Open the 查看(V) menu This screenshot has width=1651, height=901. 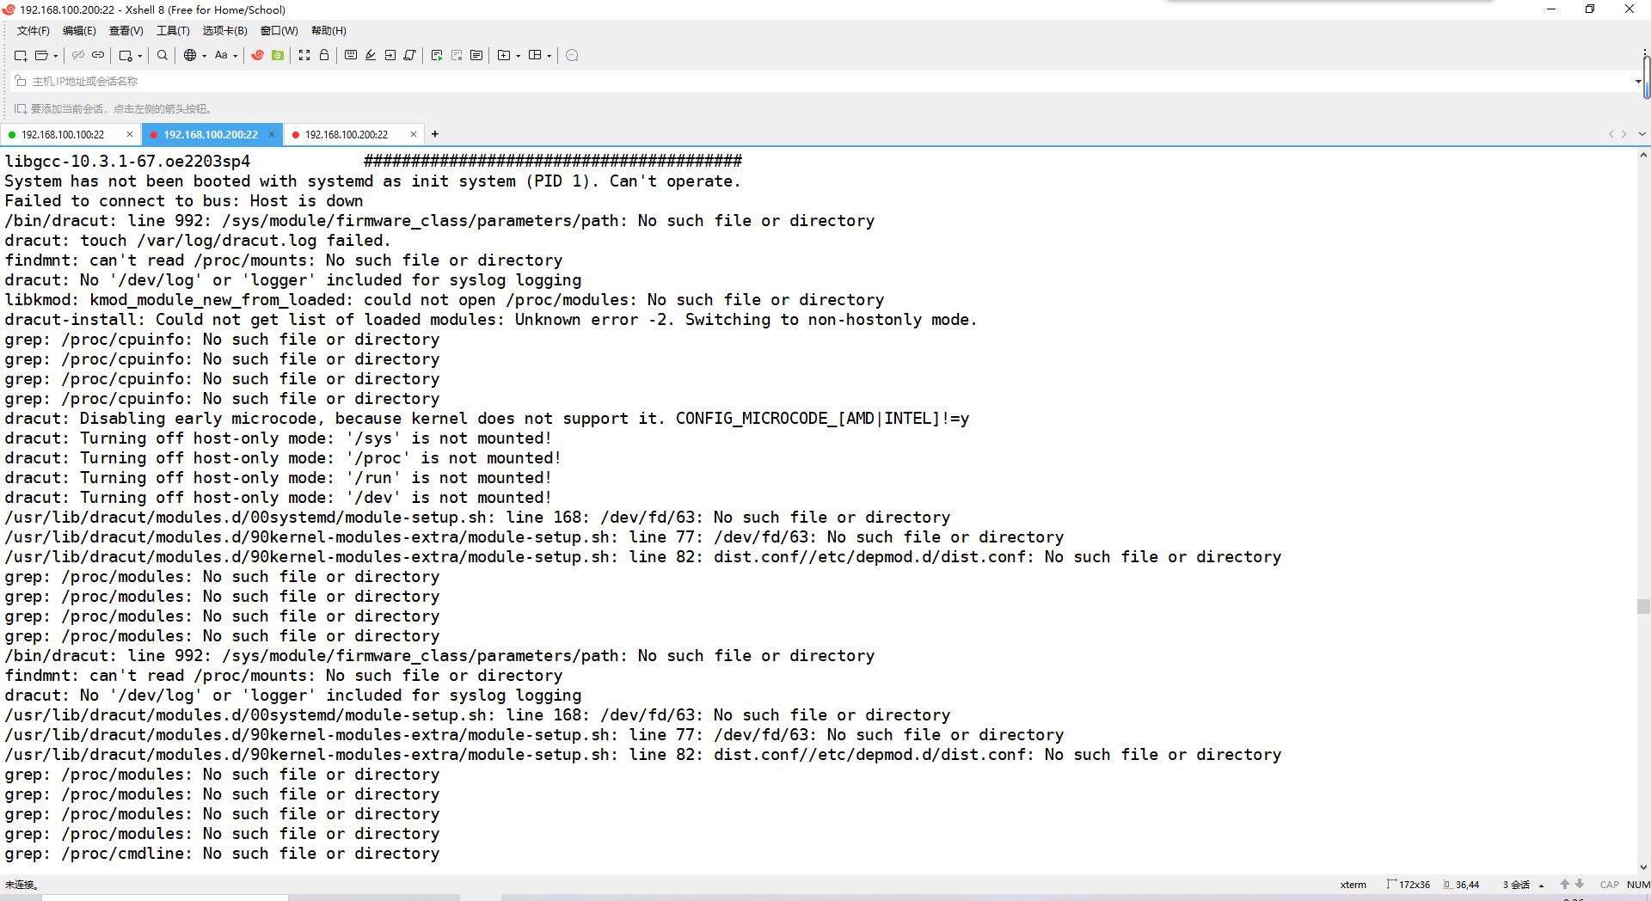click(x=126, y=31)
